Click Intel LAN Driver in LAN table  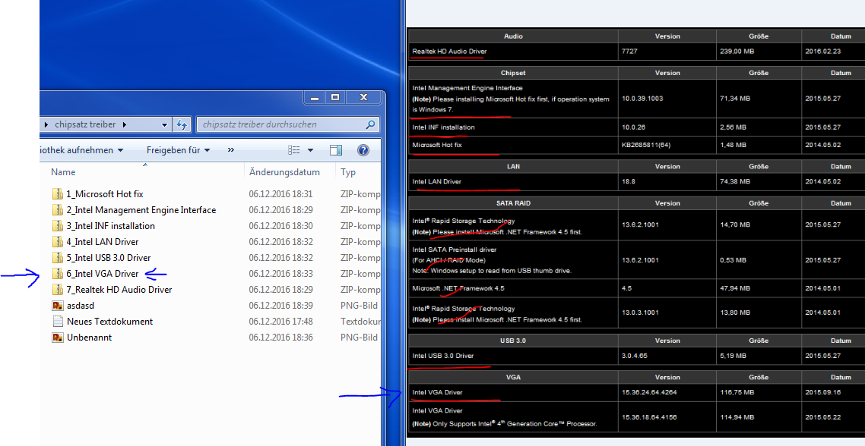click(x=437, y=182)
